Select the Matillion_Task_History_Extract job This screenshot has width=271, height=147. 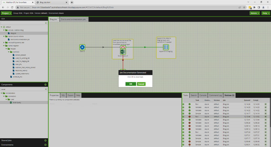pos(25,68)
